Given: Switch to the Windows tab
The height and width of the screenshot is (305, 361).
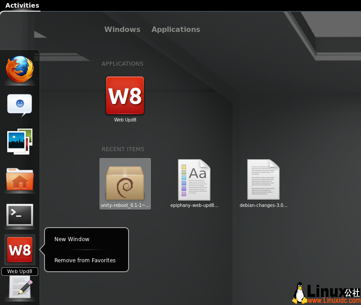Looking at the screenshot, I should coord(122,29).
